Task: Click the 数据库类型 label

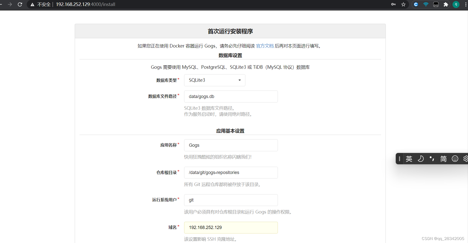Action: click(166, 80)
